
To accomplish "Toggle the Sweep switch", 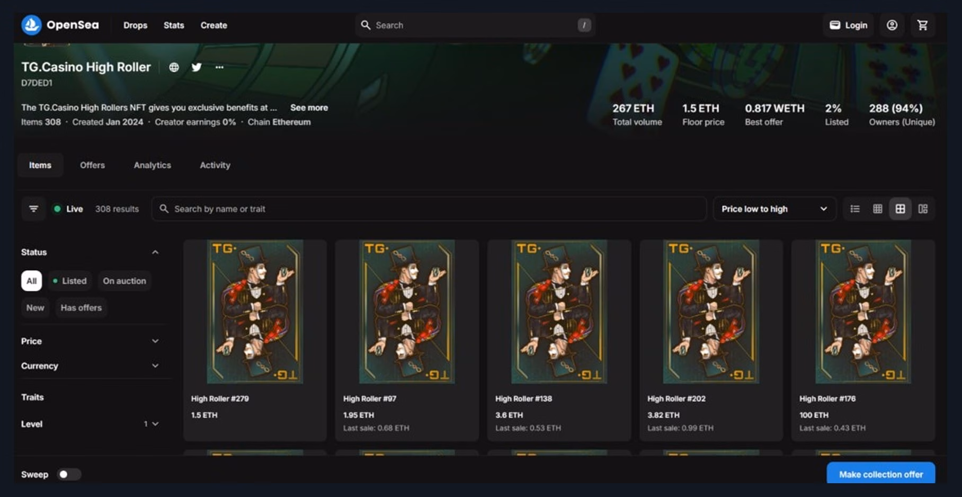I will click(69, 474).
